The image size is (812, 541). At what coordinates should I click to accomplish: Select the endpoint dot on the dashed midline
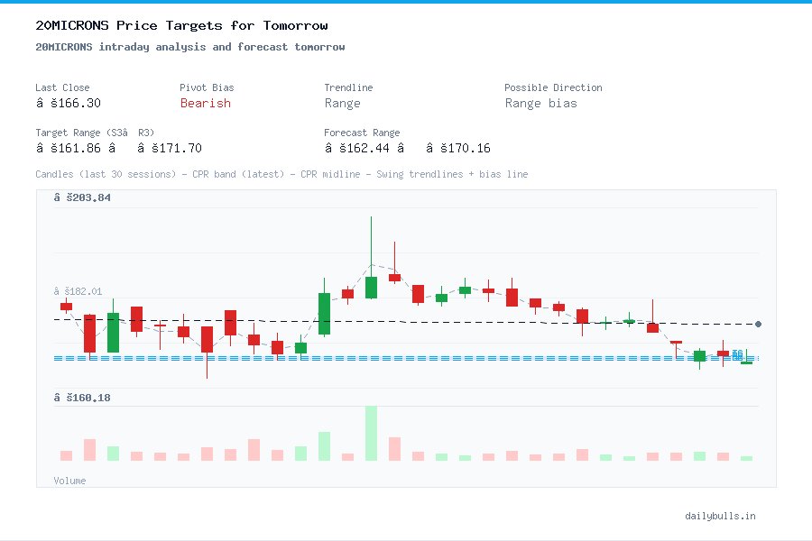tap(758, 324)
